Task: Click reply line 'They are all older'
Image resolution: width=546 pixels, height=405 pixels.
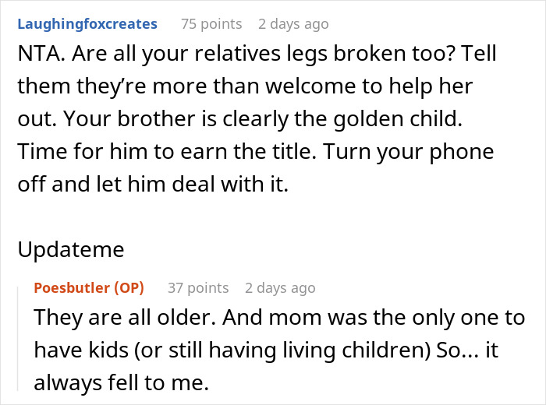Action: (x=279, y=318)
